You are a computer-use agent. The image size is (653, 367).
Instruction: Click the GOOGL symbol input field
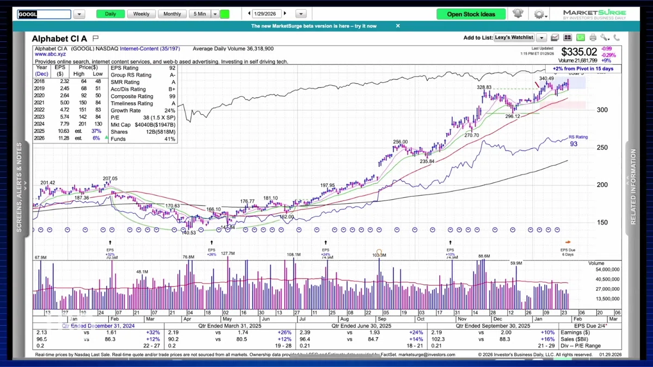pyautogui.click(x=44, y=14)
